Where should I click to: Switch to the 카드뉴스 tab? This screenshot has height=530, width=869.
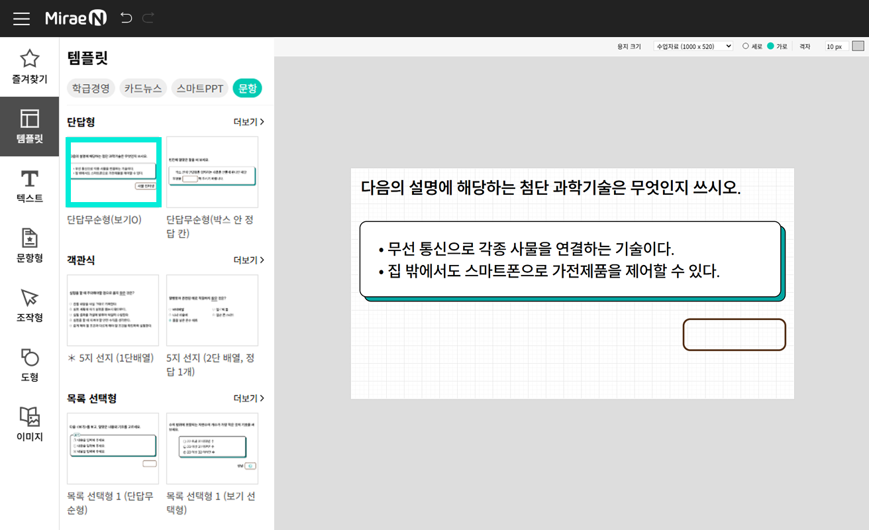tap(143, 88)
